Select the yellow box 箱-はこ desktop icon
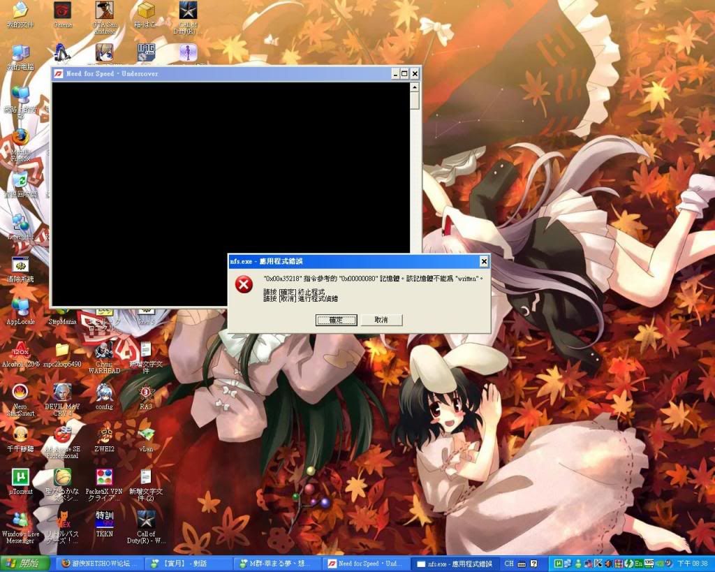 pyautogui.click(x=146, y=15)
